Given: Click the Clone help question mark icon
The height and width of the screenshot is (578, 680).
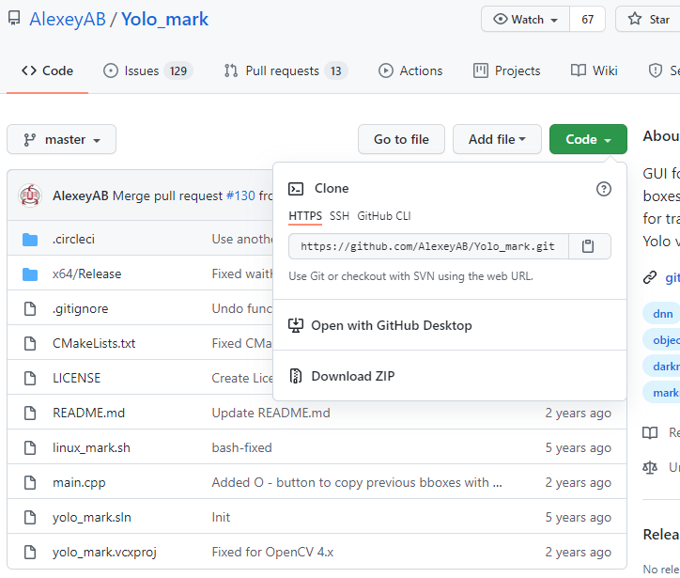Looking at the screenshot, I should 604,189.
